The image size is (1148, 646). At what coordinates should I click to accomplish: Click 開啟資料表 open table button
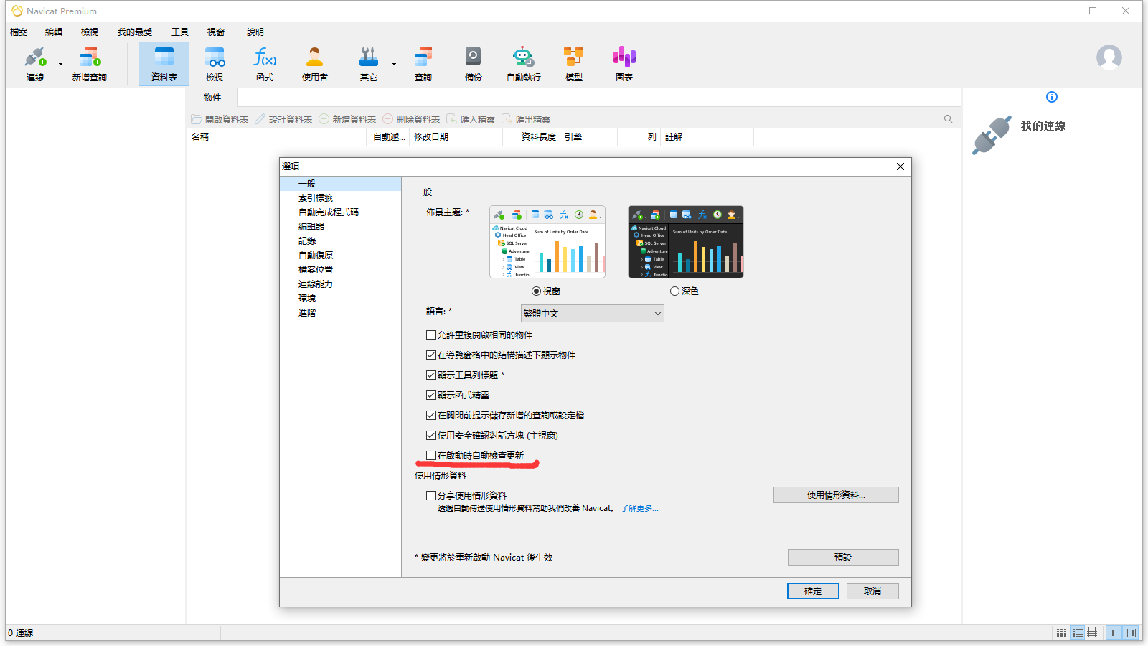[x=220, y=119]
